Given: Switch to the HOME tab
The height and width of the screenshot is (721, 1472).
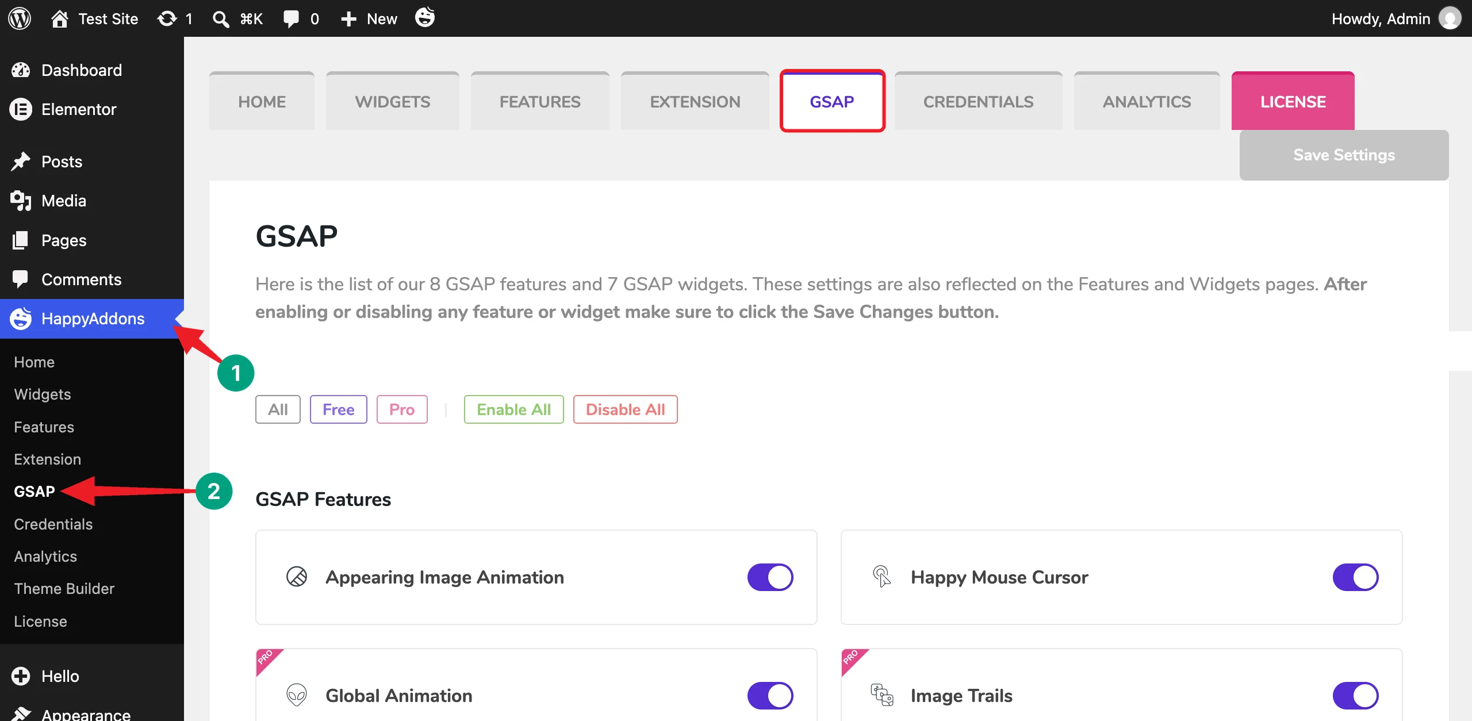Looking at the screenshot, I should [x=262, y=101].
